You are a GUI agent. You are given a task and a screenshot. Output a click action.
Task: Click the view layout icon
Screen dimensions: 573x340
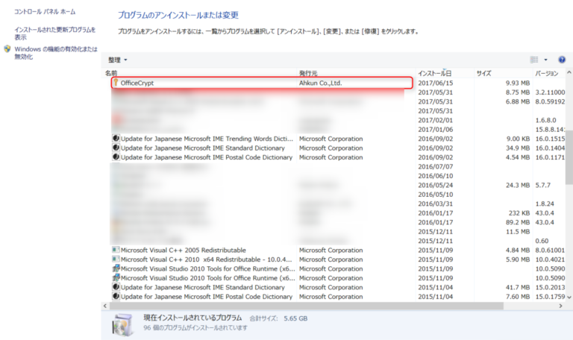534,60
